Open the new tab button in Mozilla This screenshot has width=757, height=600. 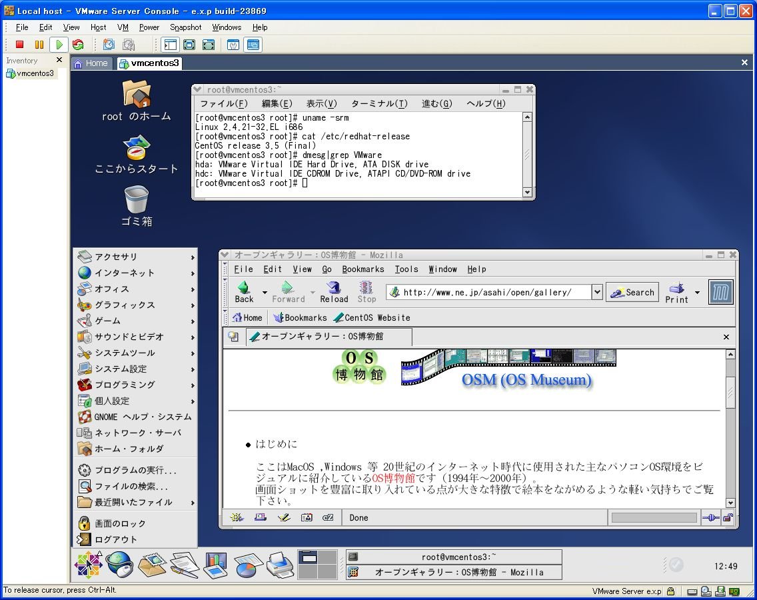234,337
